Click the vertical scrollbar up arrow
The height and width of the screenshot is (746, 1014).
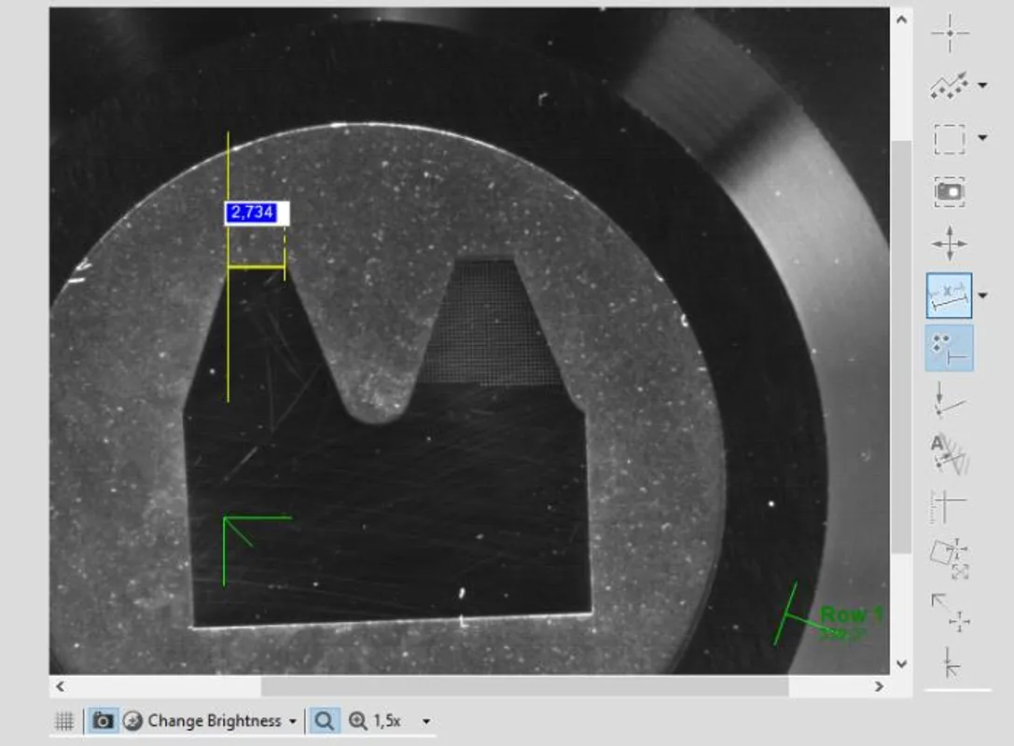pos(901,20)
